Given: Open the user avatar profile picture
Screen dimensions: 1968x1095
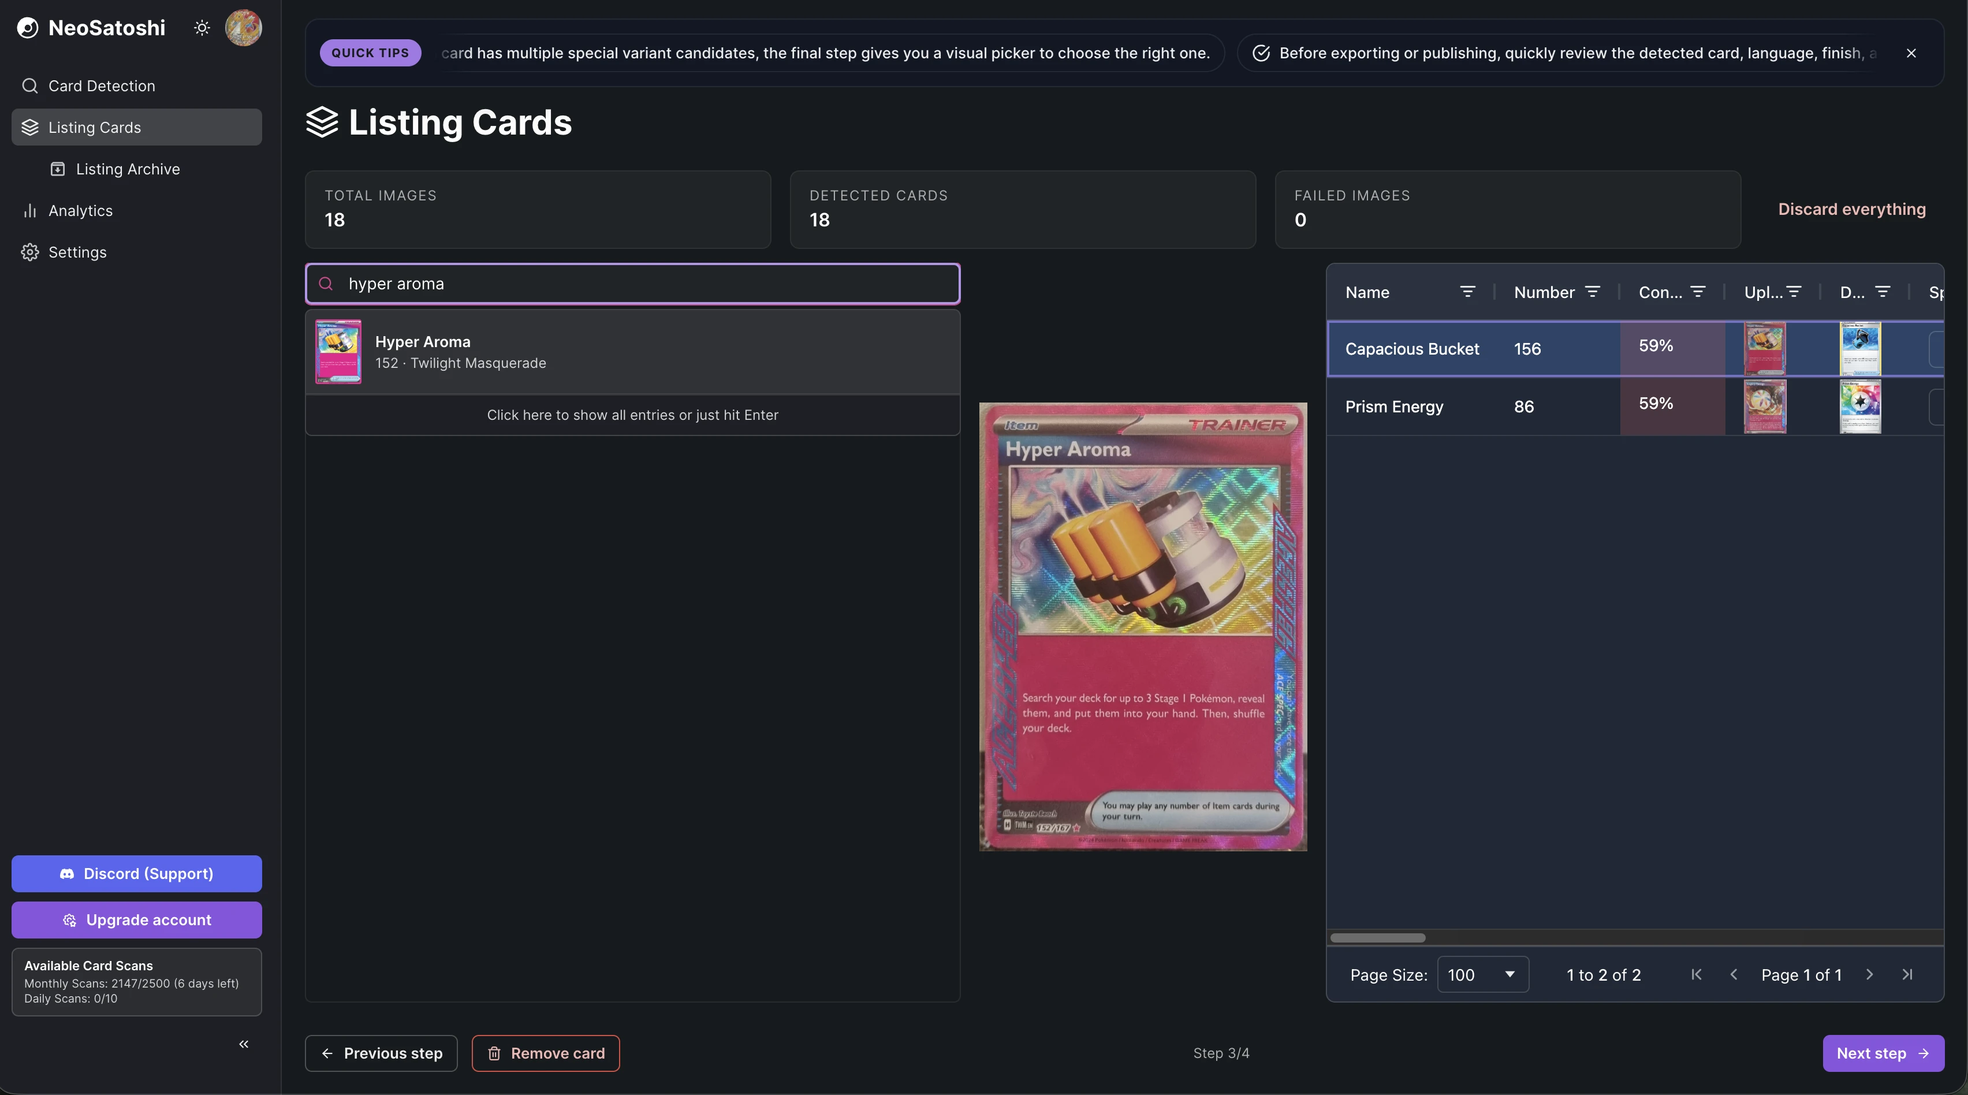Looking at the screenshot, I should point(244,28).
